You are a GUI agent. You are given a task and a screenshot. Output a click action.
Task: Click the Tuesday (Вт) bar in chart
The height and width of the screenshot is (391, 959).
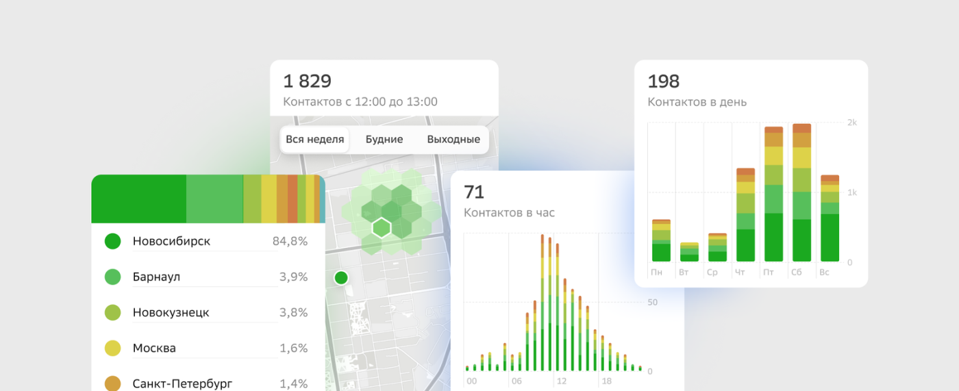click(x=689, y=252)
